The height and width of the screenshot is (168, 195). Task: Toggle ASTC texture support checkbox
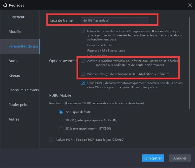[x=83, y=74]
